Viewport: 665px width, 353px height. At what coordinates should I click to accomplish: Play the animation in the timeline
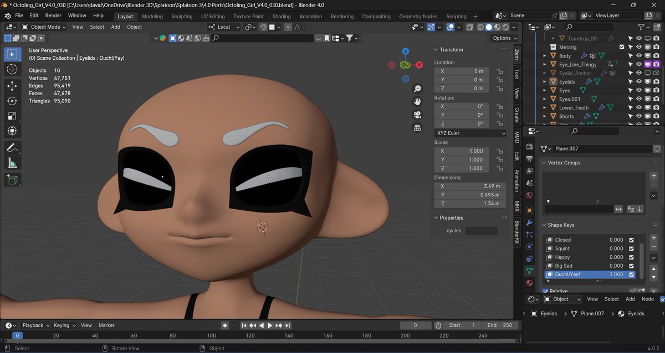(x=270, y=325)
